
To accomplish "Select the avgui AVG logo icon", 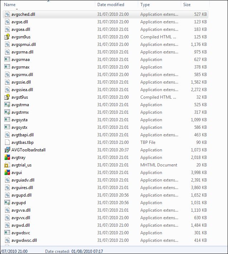I will click(x=7, y=173).
